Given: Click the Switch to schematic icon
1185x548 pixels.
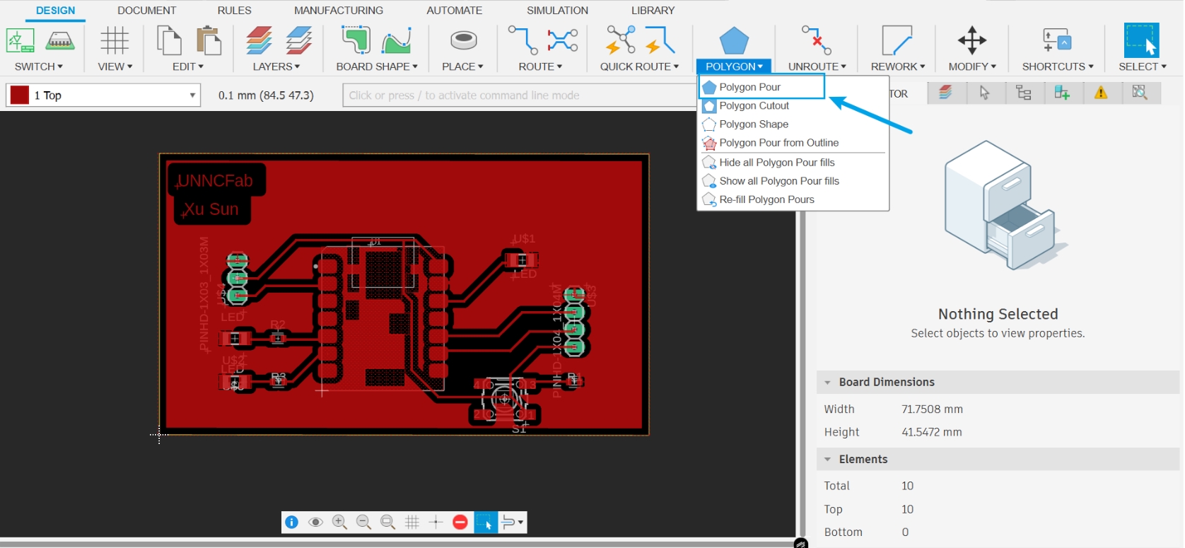Looking at the screenshot, I should pos(21,41).
